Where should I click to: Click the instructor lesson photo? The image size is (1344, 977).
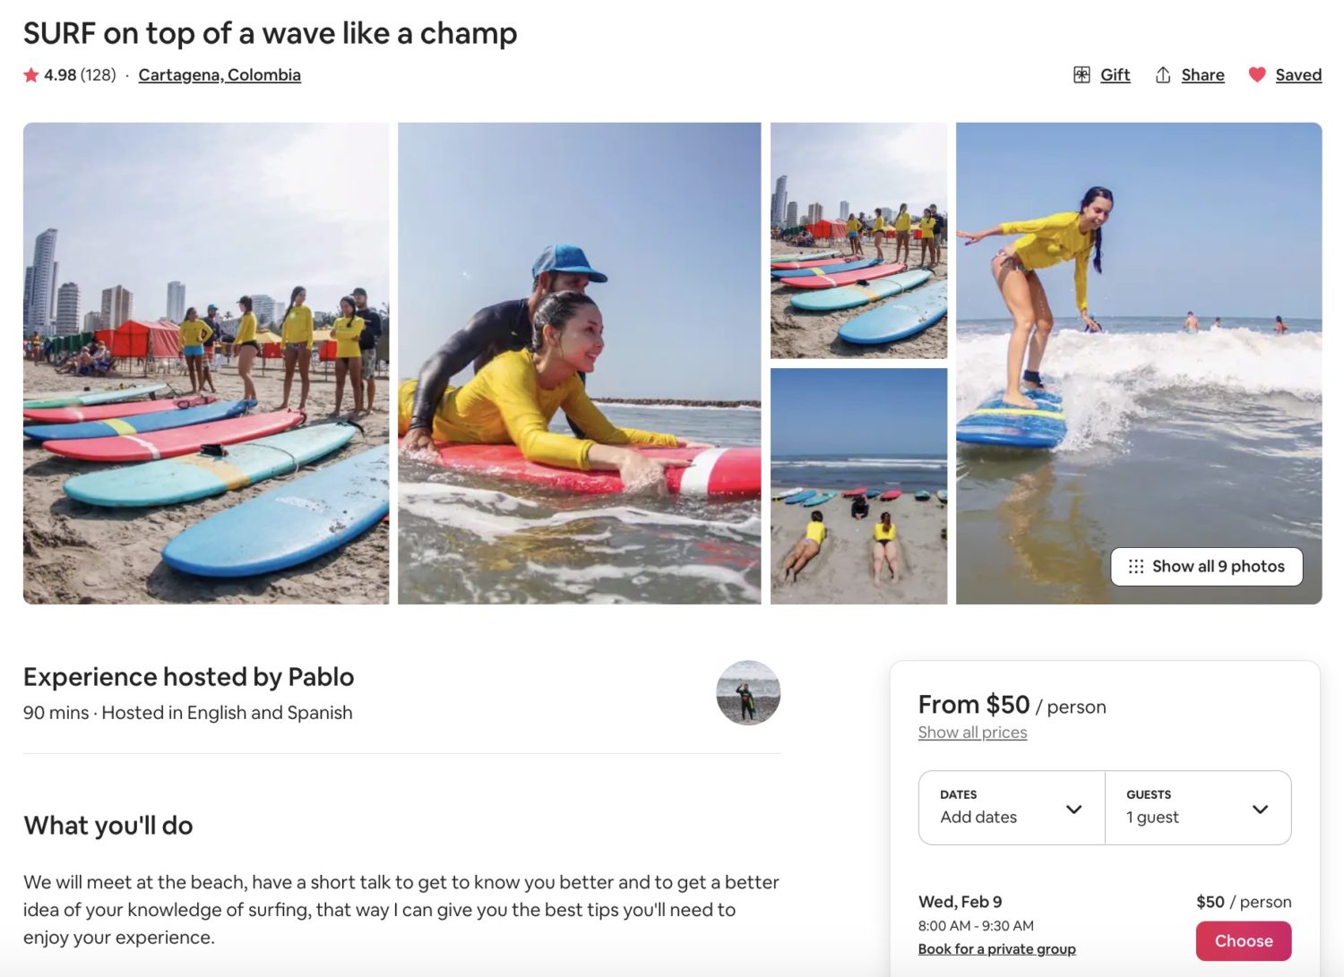[x=581, y=362]
